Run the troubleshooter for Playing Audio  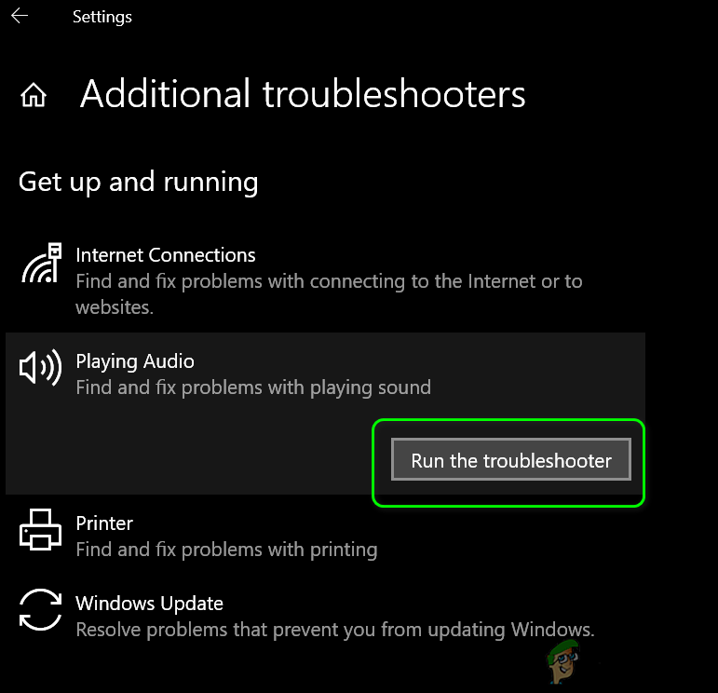tap(511, 459)
